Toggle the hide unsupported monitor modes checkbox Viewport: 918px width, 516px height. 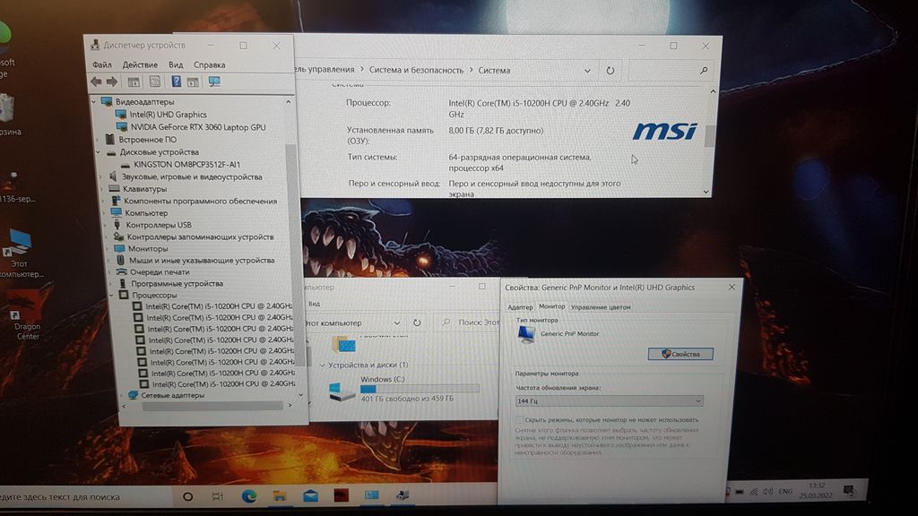[x=520, y=419]
